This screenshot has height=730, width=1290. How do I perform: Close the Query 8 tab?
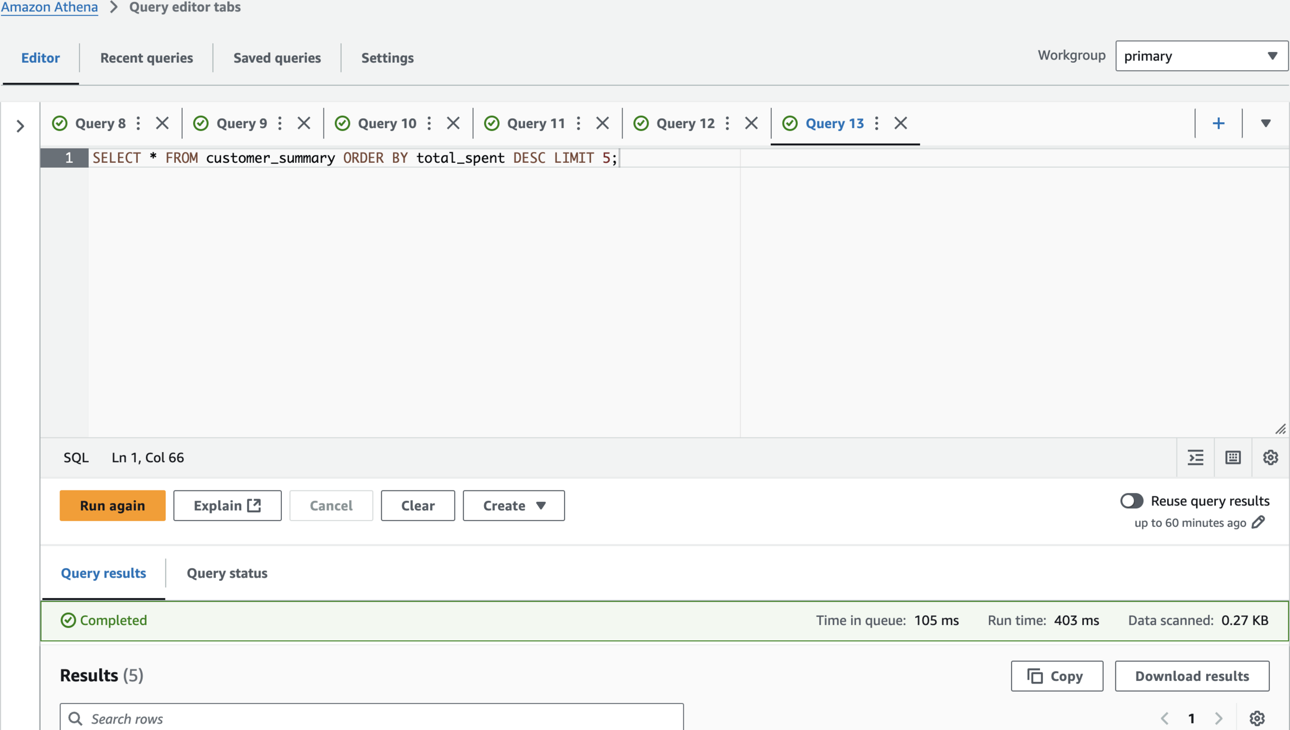tap(162, 123)
